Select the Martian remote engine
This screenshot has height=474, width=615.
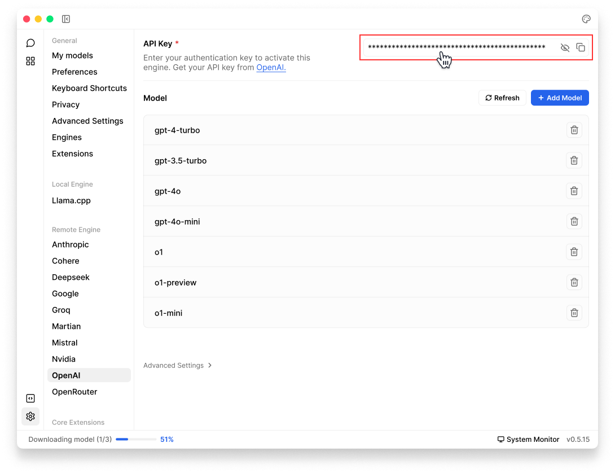pyautogui.click(x=66, y=326)
